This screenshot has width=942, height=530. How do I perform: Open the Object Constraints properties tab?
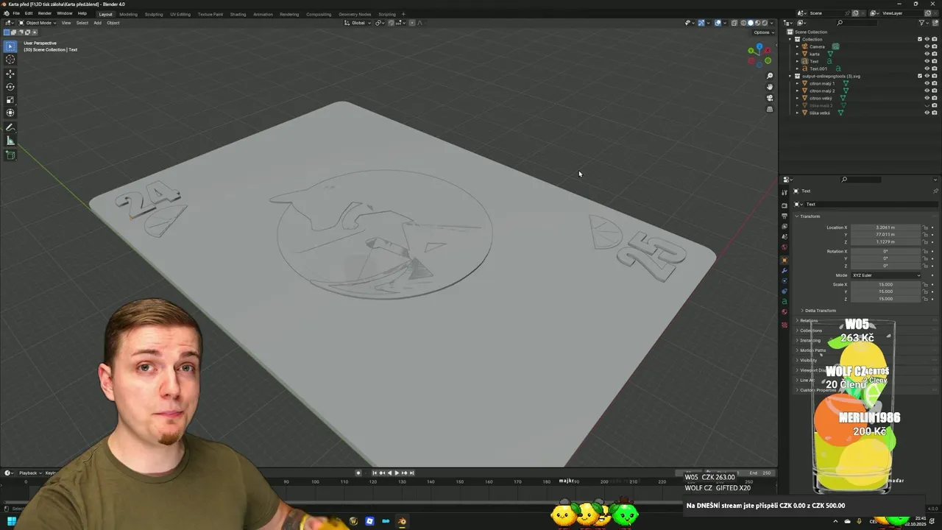click(785, 291)
